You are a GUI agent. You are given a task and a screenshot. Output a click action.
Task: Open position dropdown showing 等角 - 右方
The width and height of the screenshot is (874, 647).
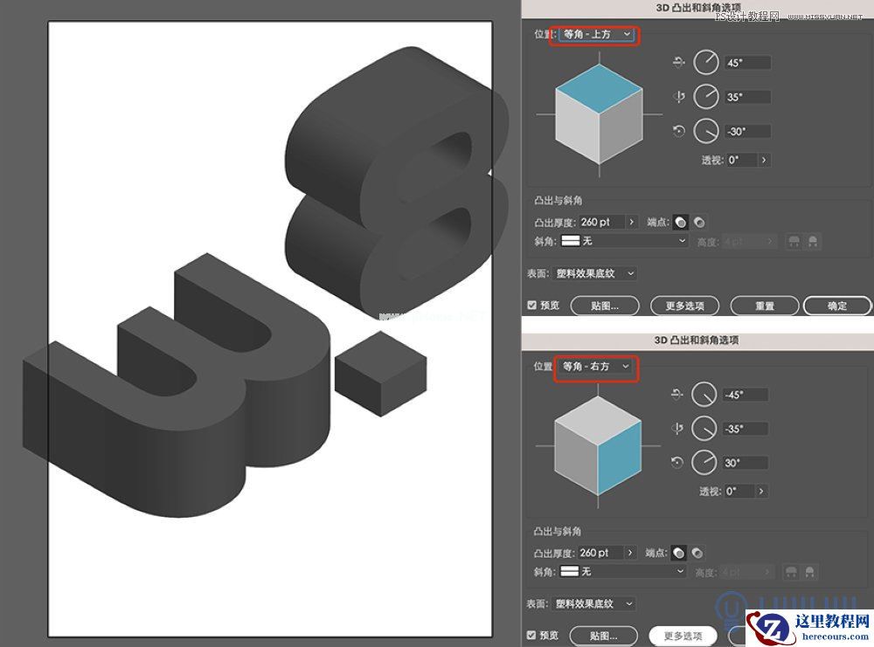click(595, 367)
